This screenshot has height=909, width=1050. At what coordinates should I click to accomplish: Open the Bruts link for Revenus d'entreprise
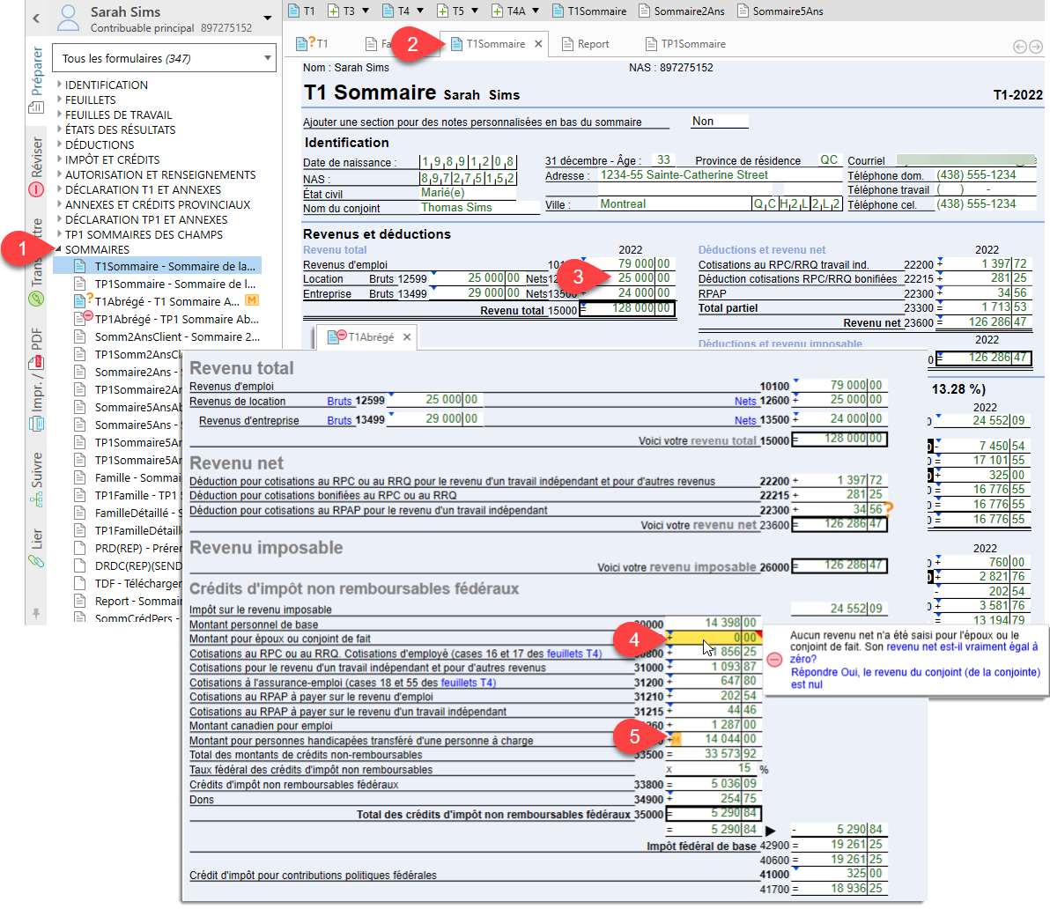coord(339,420)
